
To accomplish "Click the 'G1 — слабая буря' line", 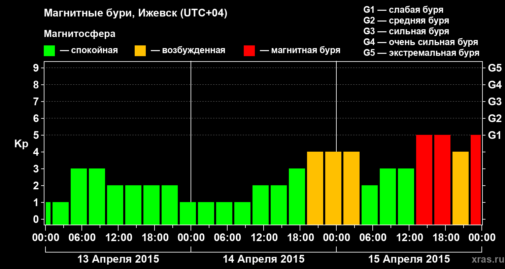I will (x=403, y=10).
